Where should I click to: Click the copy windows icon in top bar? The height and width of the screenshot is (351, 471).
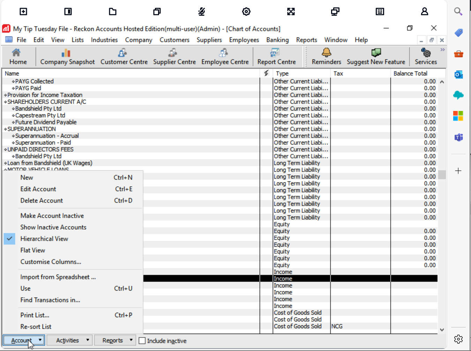(157, 12)
